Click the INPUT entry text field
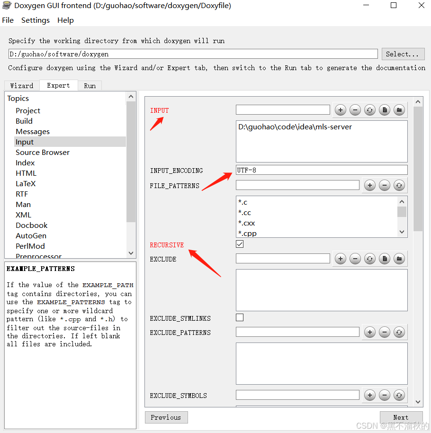Image resolution: width=431 pixels, height=433 pixels. 283,109
